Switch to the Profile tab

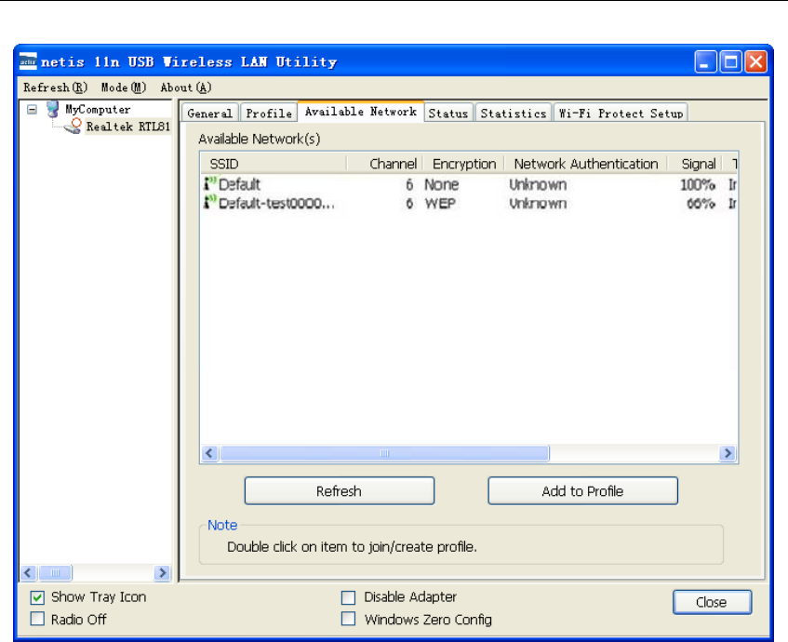pyautogui.click(x=269, y=114)
